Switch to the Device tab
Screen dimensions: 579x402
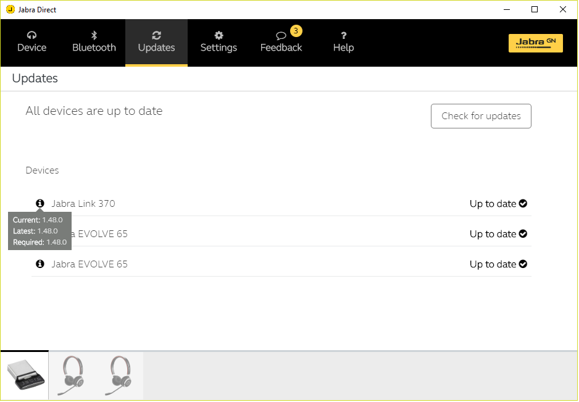click(x=32, y=42)
